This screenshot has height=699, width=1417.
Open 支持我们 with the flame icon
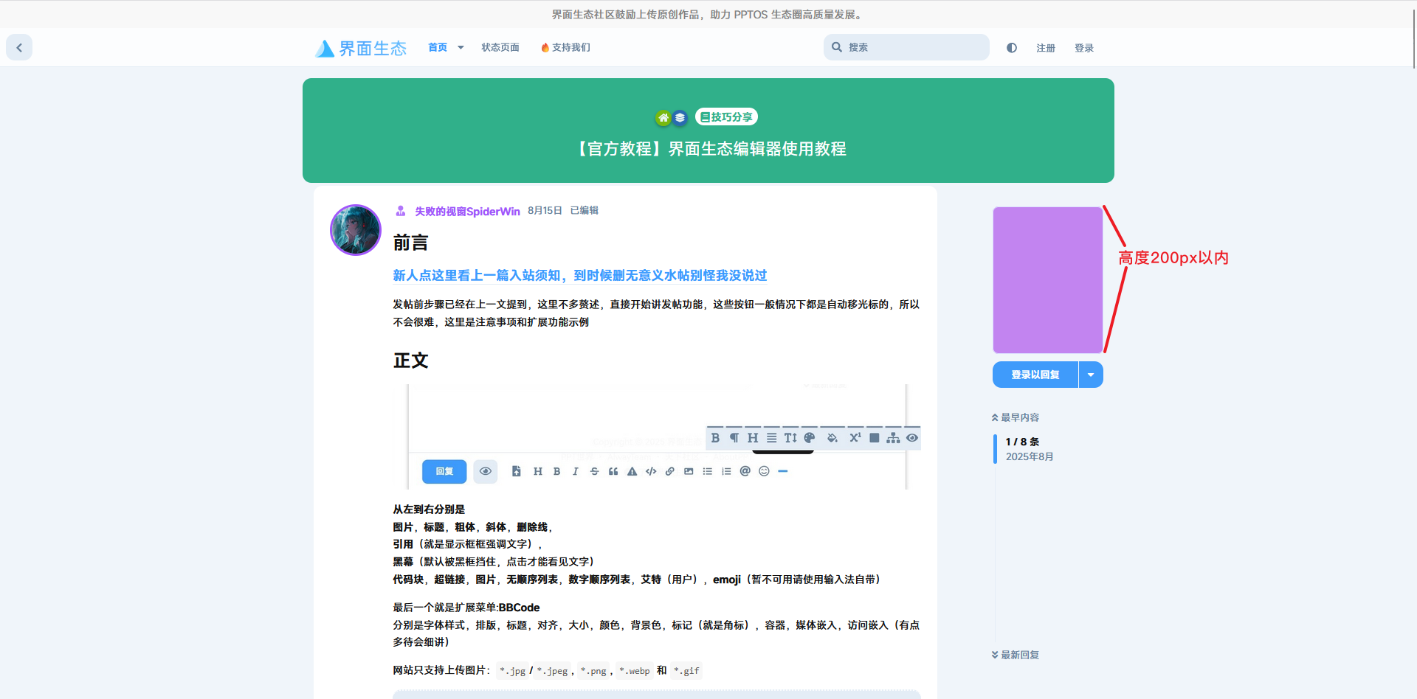[x=565, y=47]
